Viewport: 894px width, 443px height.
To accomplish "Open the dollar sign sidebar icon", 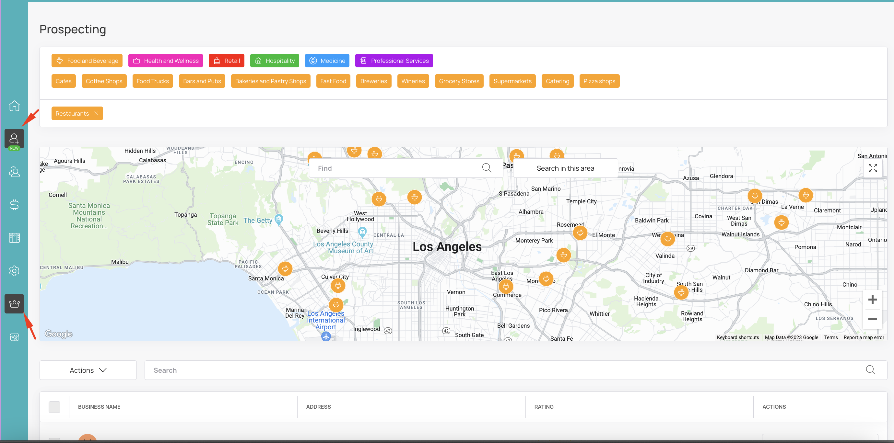I will (x=14, y=205).
